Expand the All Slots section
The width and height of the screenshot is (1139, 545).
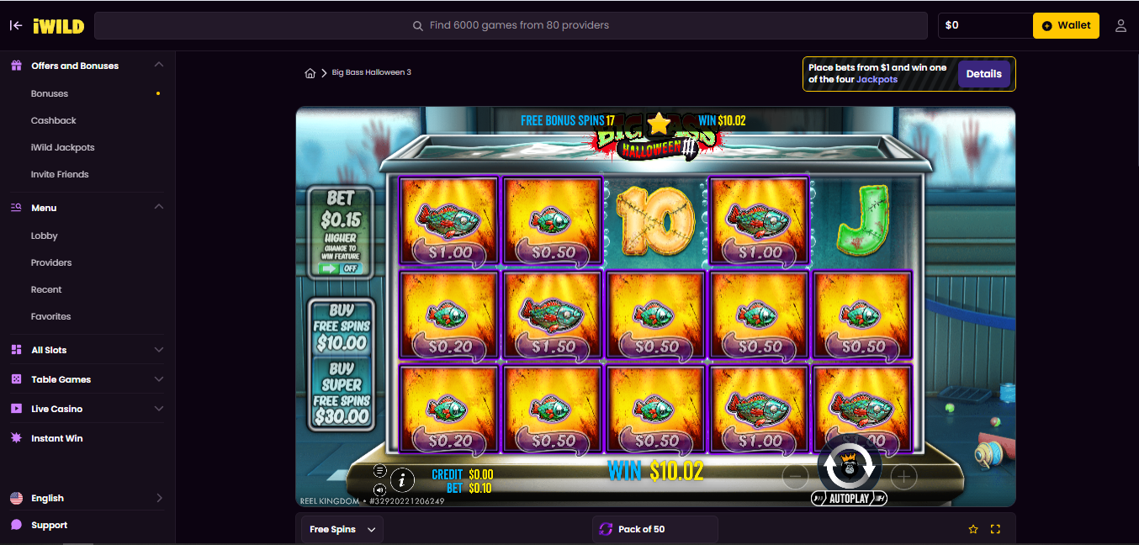pos(87,350)
